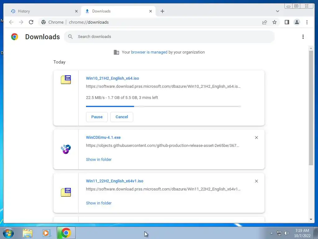The image size is (318, 239).
Task: Open the volume speaker tray icon
Action: click(287, 233)
